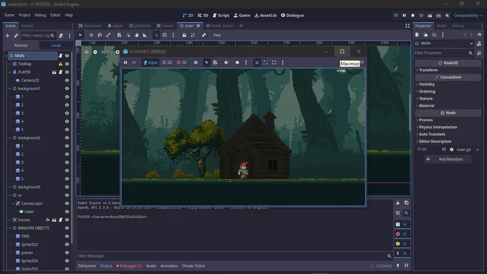Create a new resource in the Inspector
The height and width of the screenshot is (274, 487).
(417, 35)
